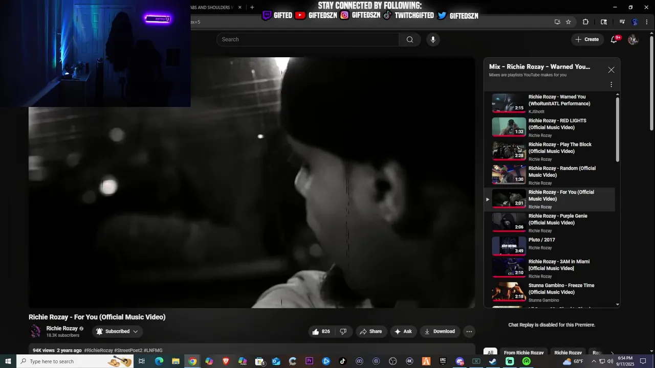Bookmark this page with the star icon
This screenshot has width=655, height=368.
[568, 22]
